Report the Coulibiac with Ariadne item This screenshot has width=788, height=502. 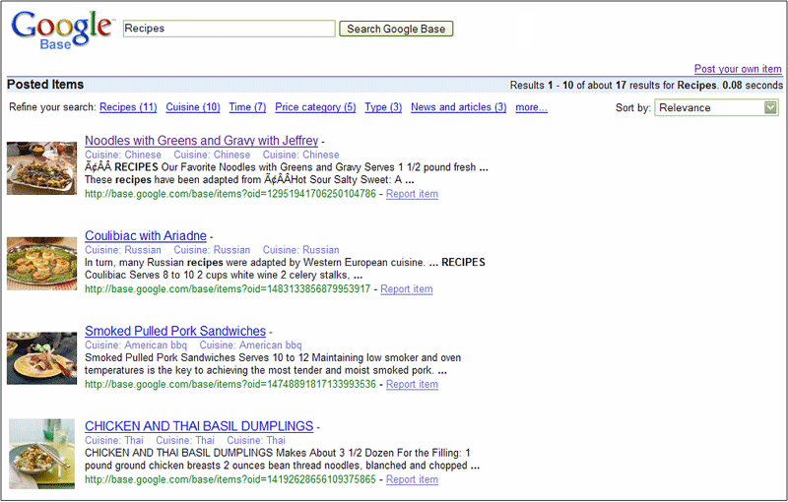[407, 289]
